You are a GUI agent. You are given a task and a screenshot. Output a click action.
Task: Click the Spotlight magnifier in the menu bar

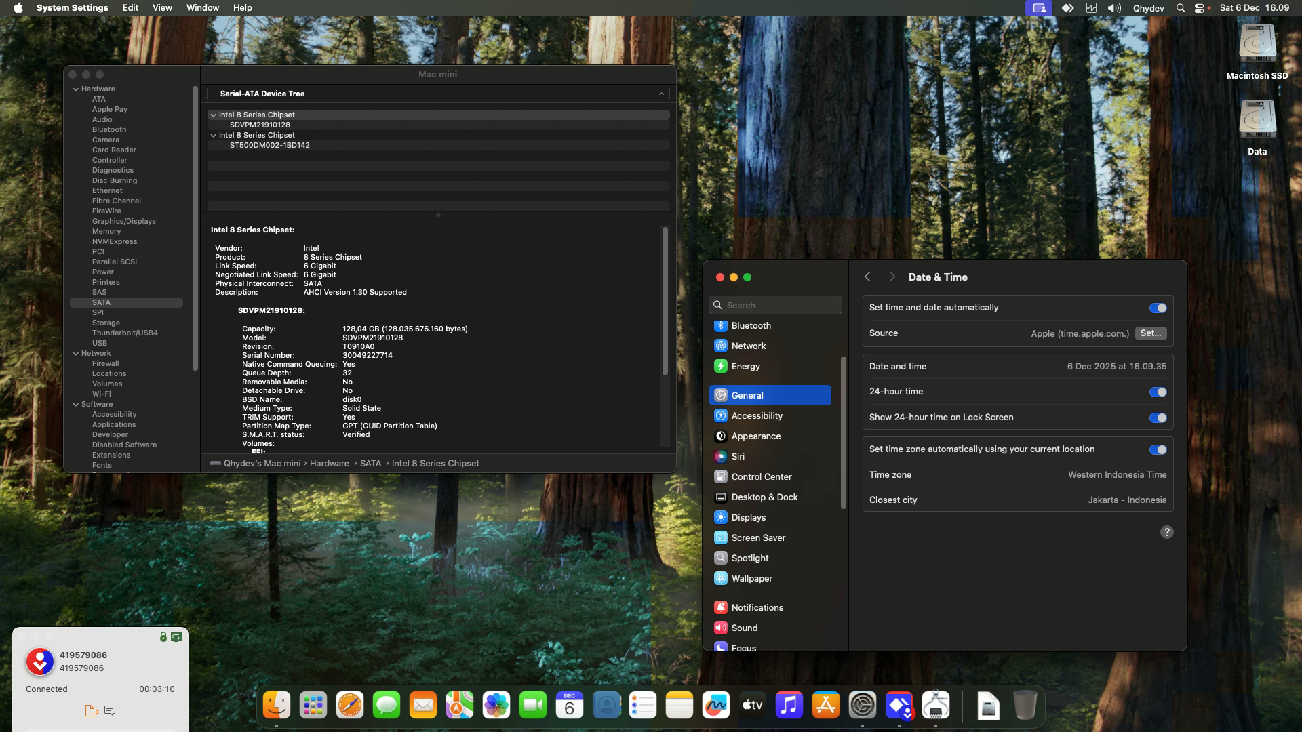pos(1180,7)
